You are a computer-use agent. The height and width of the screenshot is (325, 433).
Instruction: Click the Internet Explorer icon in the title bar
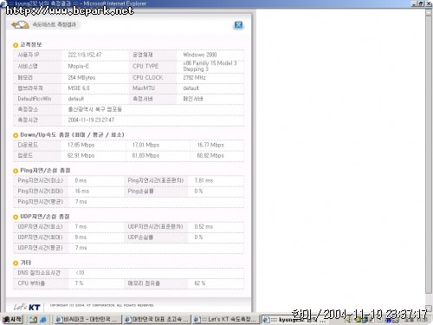pyautogui.click(x=3, y=3)
